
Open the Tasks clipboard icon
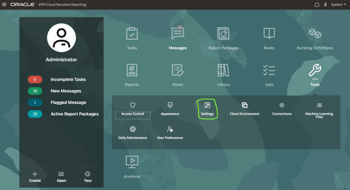pos(132,34)
